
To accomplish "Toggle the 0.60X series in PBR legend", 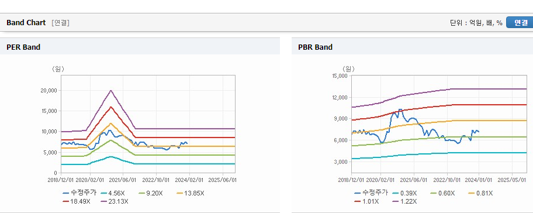I will (442, 193).
